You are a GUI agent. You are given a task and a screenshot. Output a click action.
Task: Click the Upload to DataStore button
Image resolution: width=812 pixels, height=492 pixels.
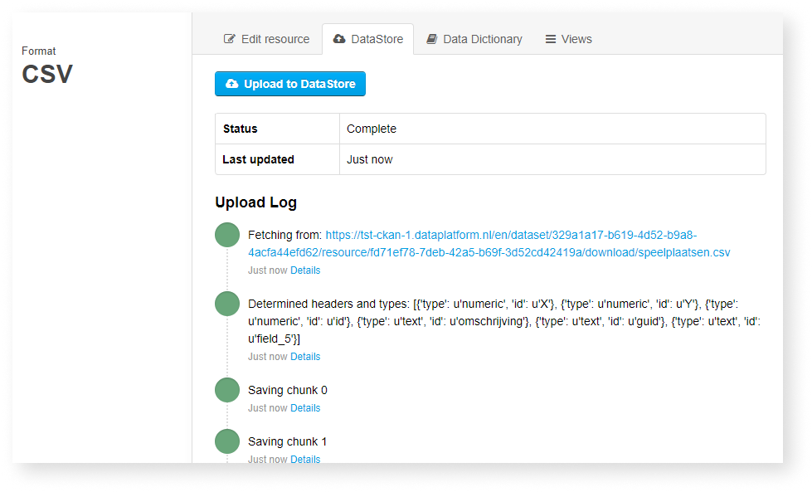pyautogui.click(x=290, y=84)
